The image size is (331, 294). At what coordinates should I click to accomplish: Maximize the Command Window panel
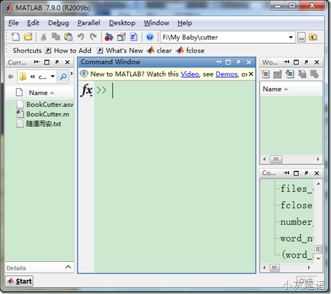click(228, 62)
